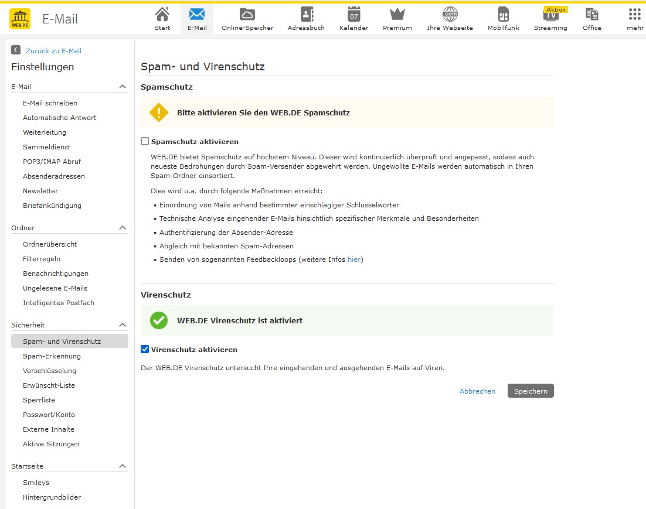Viewport: 646px width, 509px height.
Task: Go to Weiterleitung settings
Action: click(45, 132)
